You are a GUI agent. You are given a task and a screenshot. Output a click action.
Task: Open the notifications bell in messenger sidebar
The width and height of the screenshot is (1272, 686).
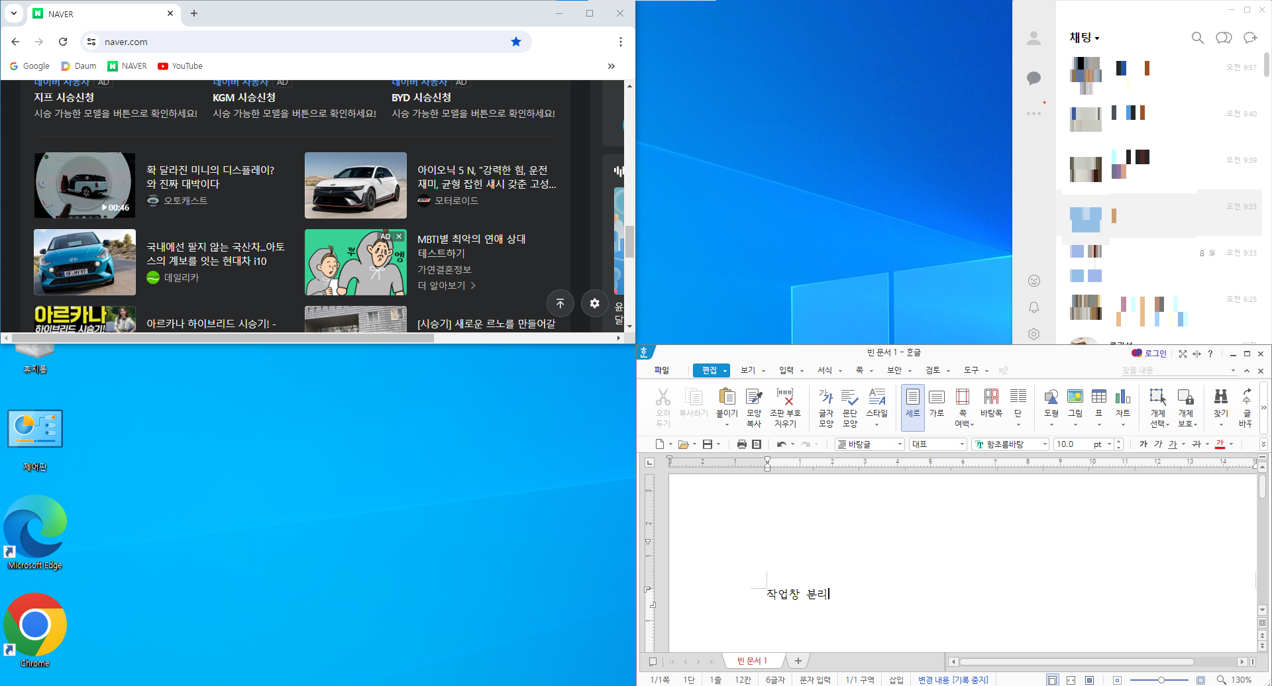[x=1033, y=307]
